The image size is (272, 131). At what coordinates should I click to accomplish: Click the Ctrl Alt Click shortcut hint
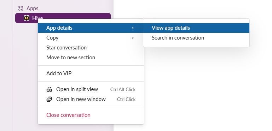pyautogui.click(x=123, y=90)
